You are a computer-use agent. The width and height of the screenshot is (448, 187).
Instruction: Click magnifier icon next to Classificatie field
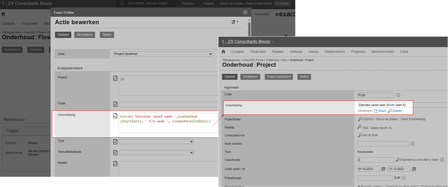click(x=398, y=160)
